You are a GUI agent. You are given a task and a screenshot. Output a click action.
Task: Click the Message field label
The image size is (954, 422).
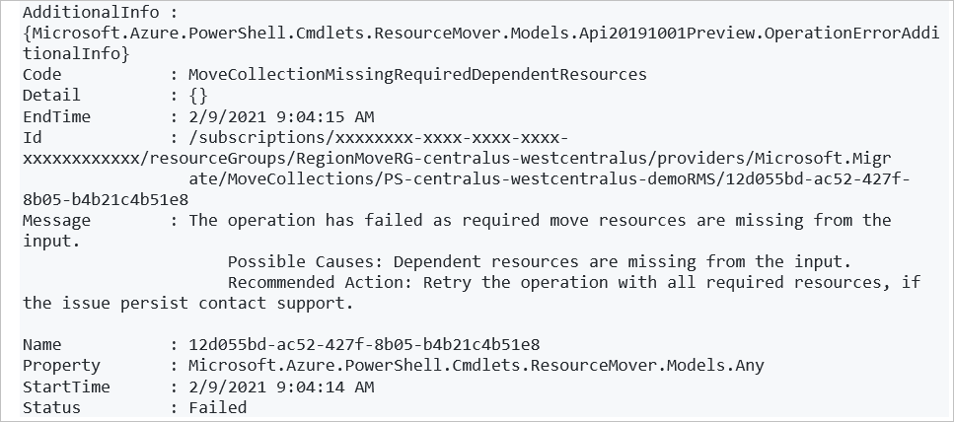56,221
